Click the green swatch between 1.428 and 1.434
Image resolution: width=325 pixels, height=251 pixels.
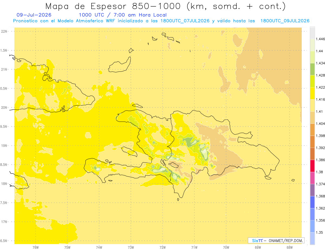pyautogui.click(x=312, y=69)
